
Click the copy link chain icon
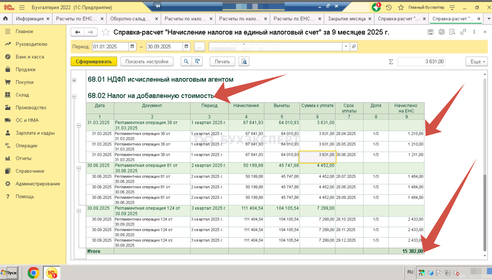463,32
